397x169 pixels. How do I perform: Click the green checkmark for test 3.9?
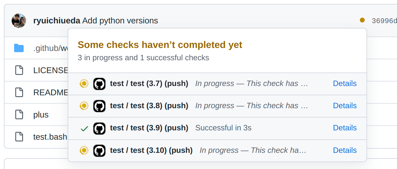[x=84, y=129]
